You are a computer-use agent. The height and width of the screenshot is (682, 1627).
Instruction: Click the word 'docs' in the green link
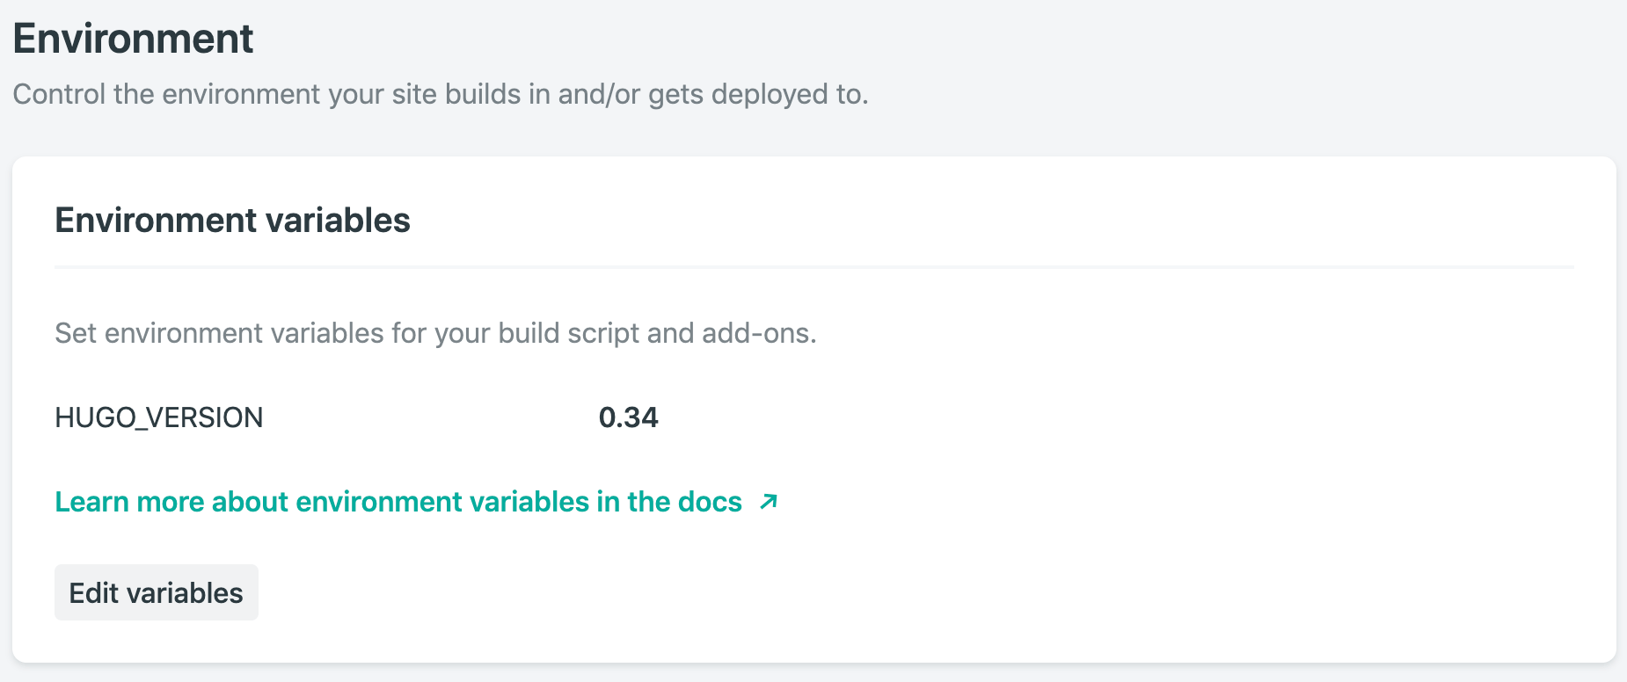coord(710,502)
